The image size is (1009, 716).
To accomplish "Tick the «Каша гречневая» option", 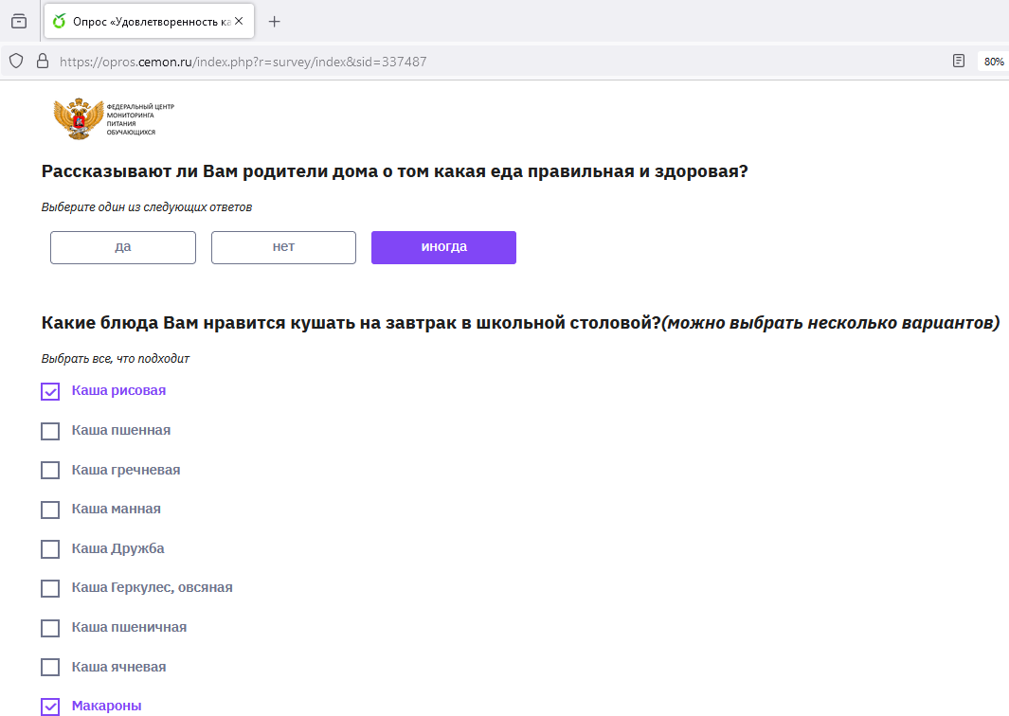I will [x=50, y=471].
